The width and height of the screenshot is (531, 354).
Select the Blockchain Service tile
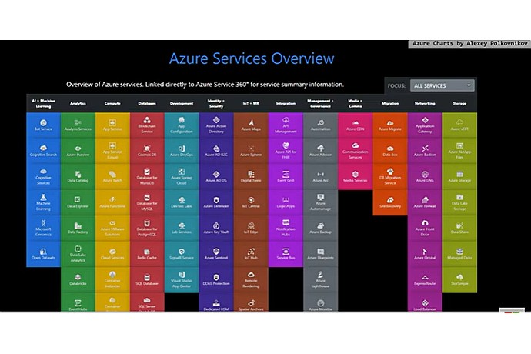147,125
